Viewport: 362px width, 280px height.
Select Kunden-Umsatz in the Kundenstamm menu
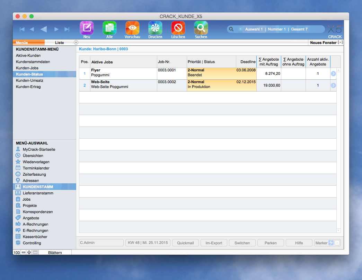point(29,80)
